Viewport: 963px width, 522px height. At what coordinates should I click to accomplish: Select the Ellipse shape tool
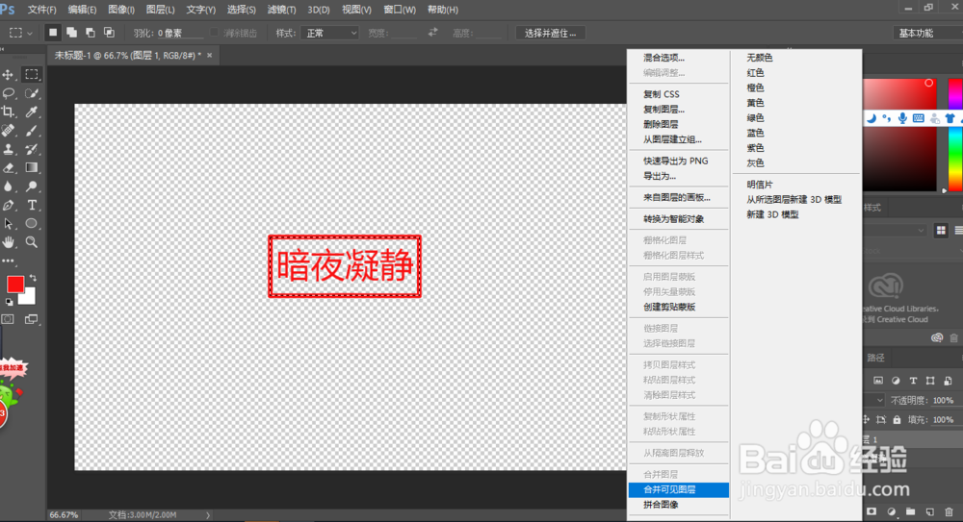(x=32, y=223)
